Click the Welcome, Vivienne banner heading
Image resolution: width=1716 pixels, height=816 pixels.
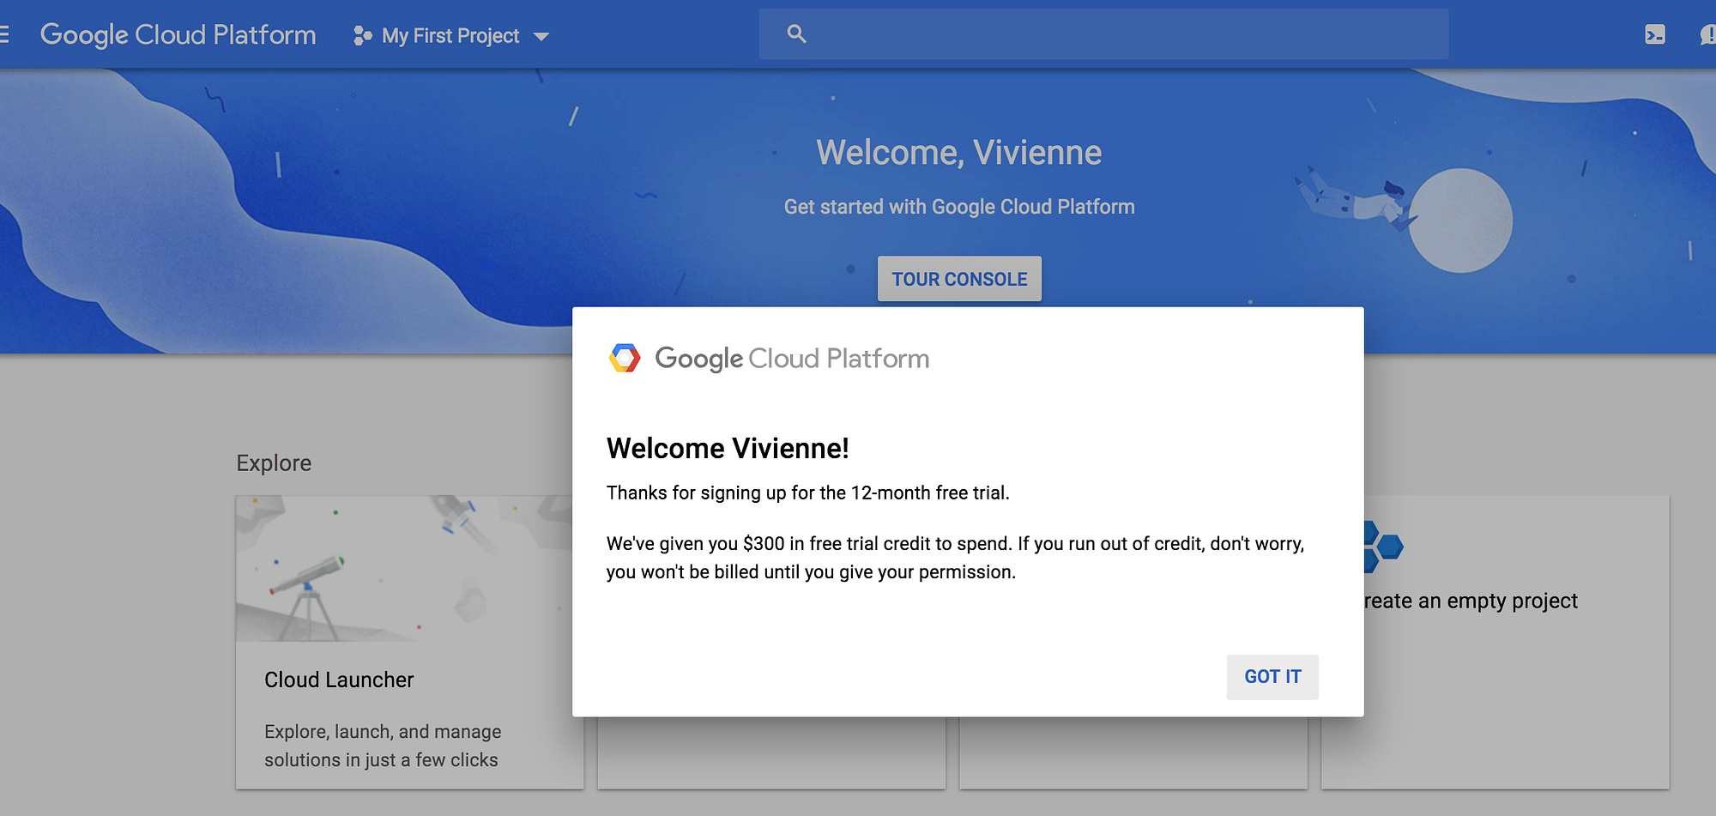[959, 153]
